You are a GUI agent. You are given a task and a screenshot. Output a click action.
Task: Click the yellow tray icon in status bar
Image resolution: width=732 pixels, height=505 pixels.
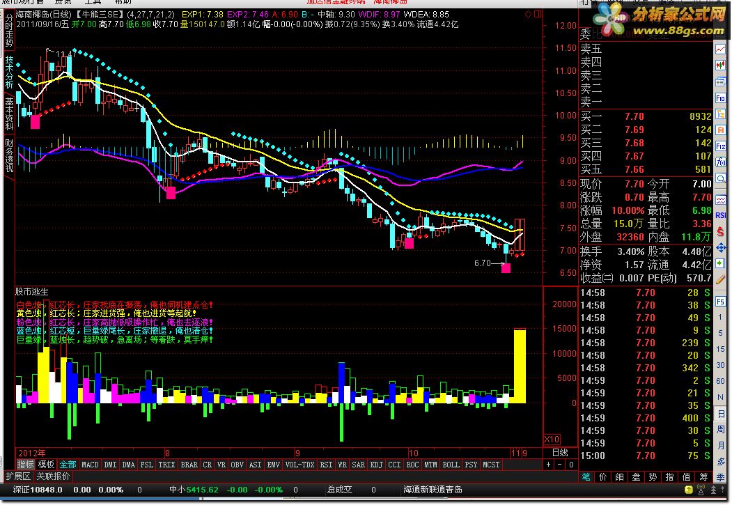tap(689, 490)
